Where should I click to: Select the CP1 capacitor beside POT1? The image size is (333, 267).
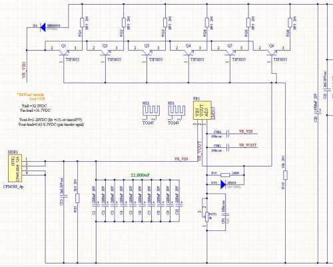coord(226,214)
